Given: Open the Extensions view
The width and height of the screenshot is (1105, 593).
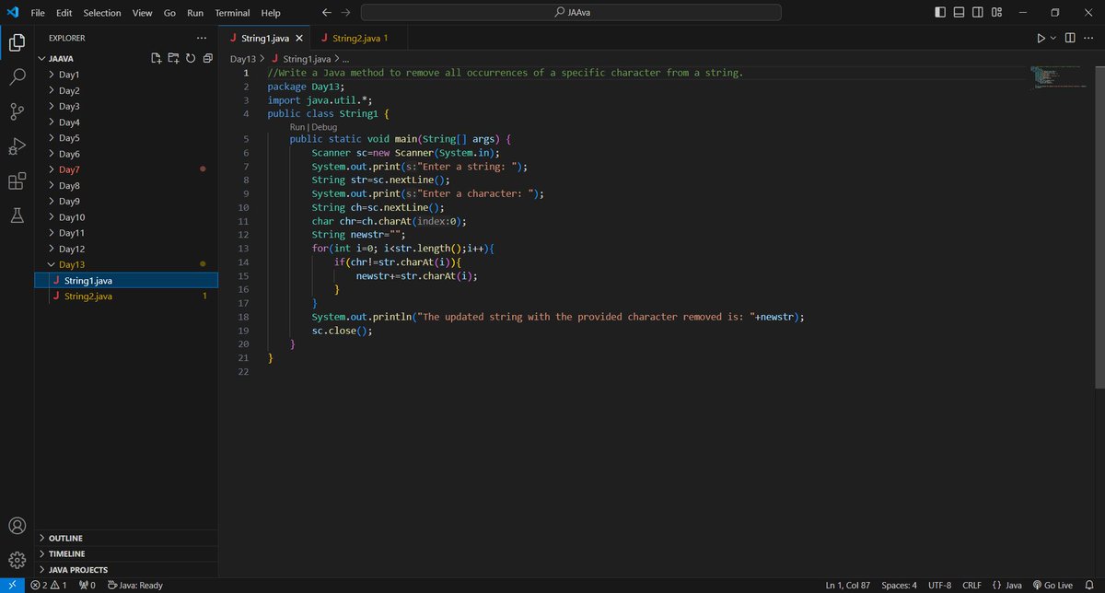Looking at the screenshot, I should click(x=17, y=180).
